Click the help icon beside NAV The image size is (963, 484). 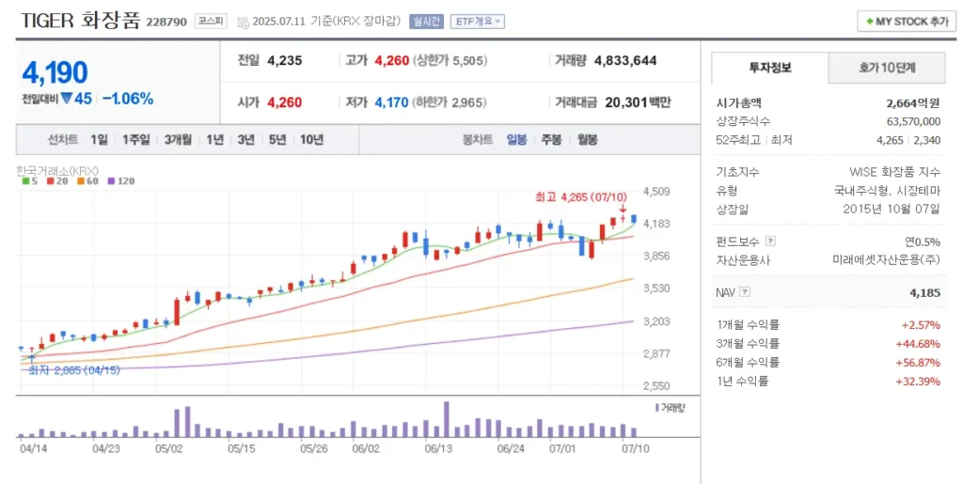pos(746,292)
